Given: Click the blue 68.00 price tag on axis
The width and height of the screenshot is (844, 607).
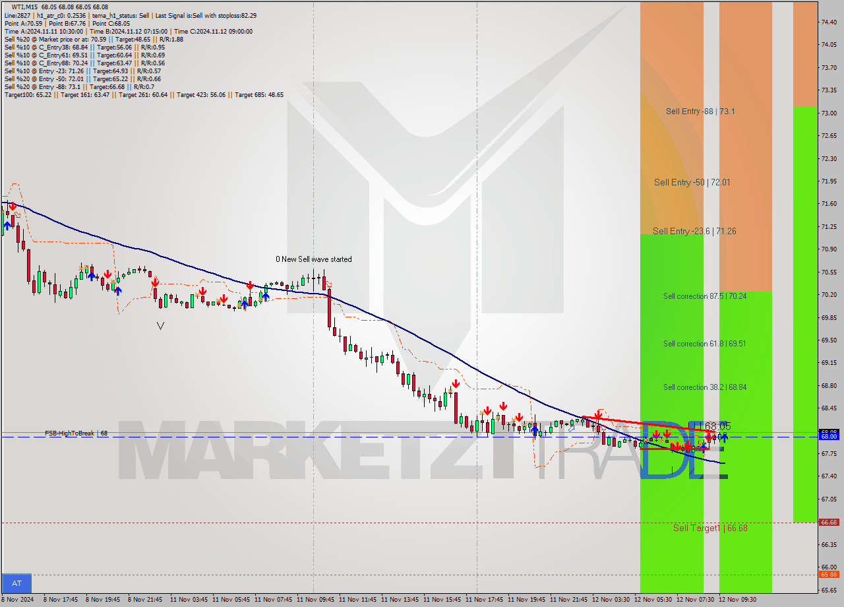Looking at the screenshot, I should tap(828, 437).
